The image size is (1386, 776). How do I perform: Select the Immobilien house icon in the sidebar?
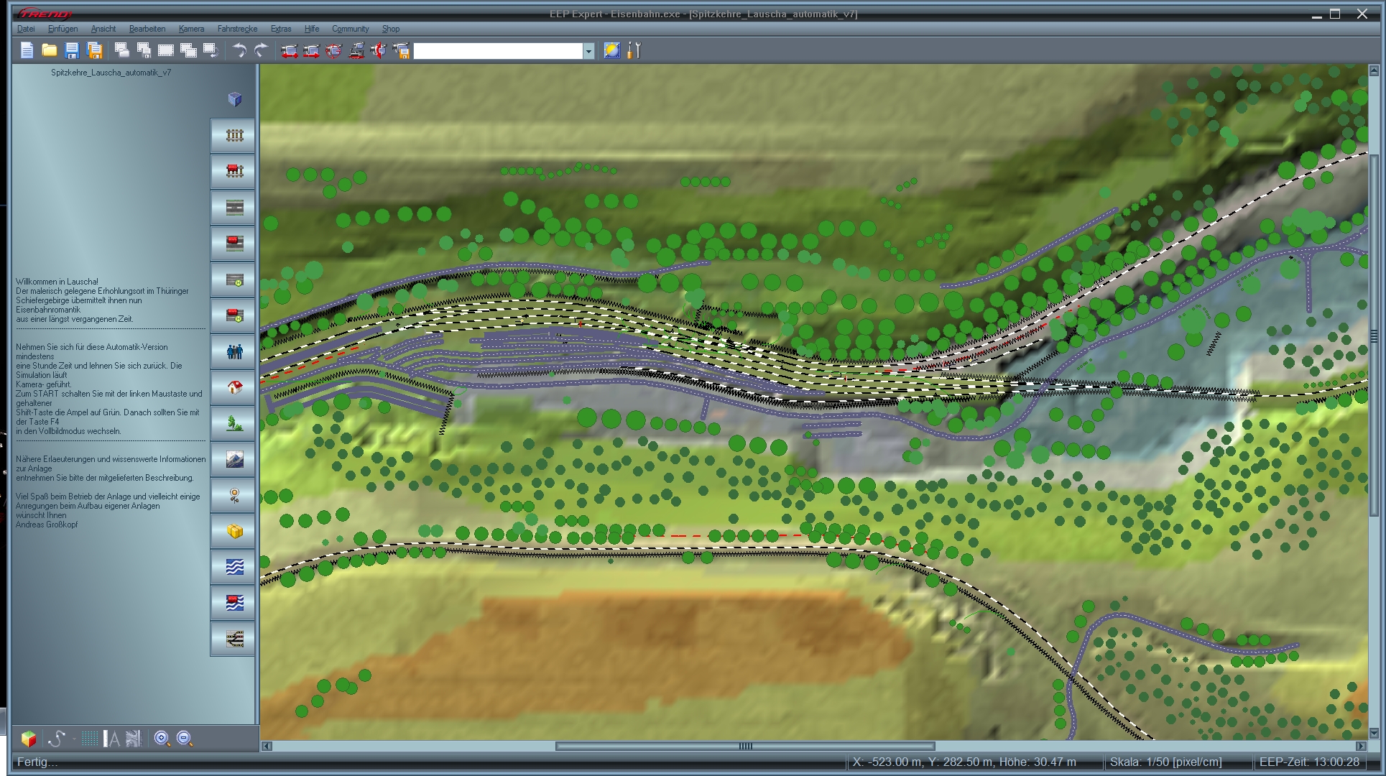point(233,387)
